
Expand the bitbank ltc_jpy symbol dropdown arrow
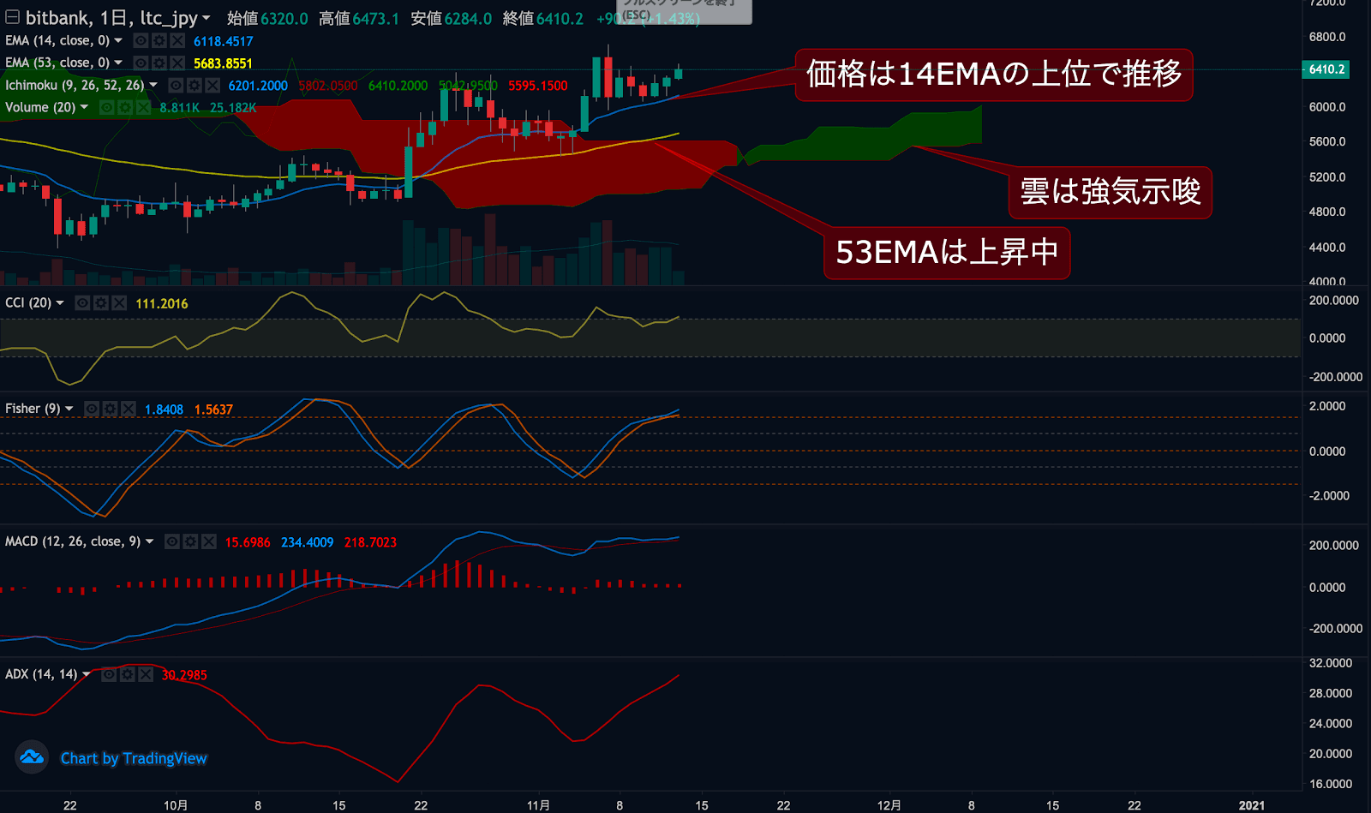click(207, 18)
